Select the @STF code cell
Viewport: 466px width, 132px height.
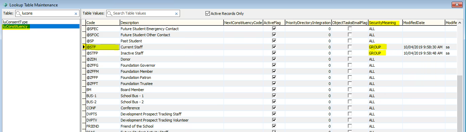coord(103,47)
